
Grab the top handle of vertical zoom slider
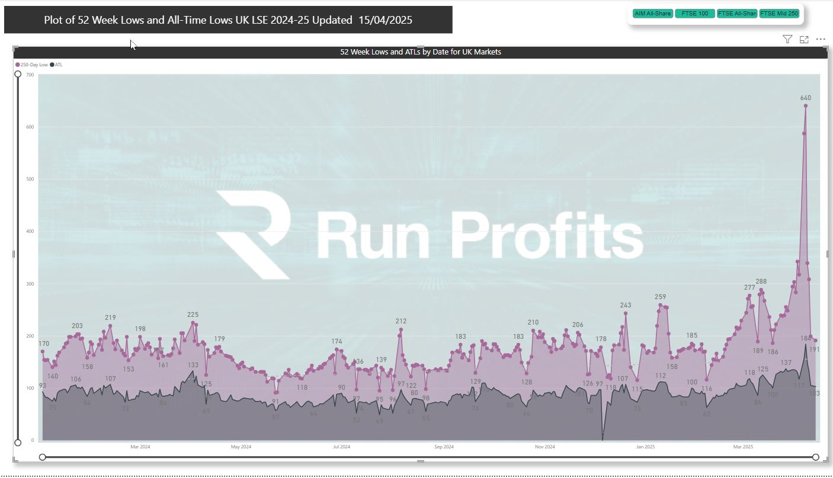pyautogui.click(x=18, y=74)
